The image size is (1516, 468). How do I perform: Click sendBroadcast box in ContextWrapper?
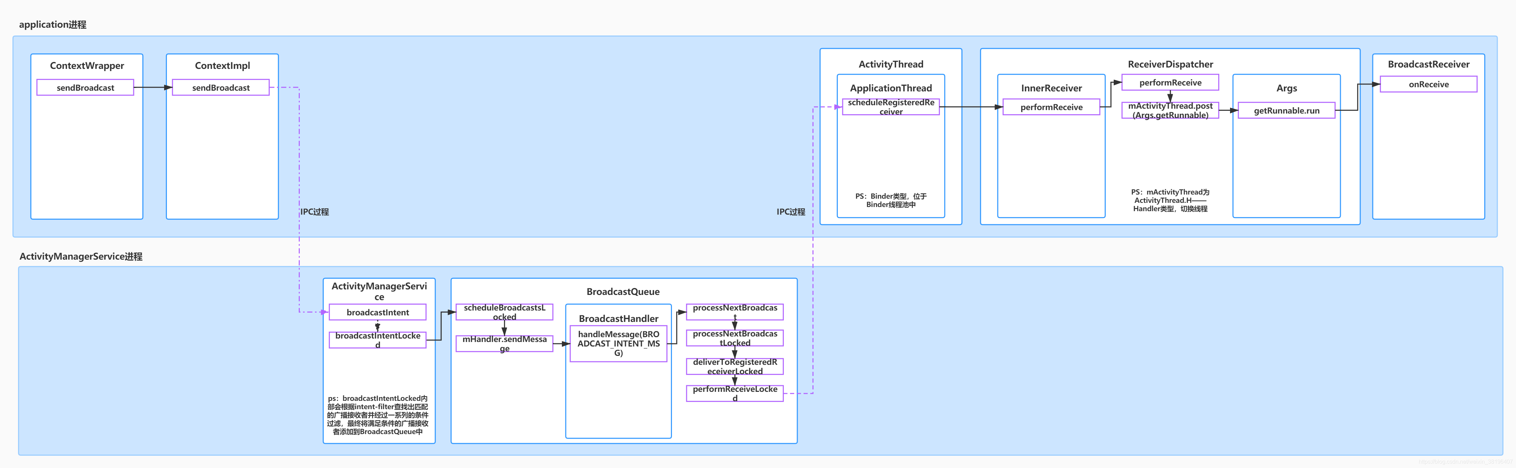[x=85, y=87]
